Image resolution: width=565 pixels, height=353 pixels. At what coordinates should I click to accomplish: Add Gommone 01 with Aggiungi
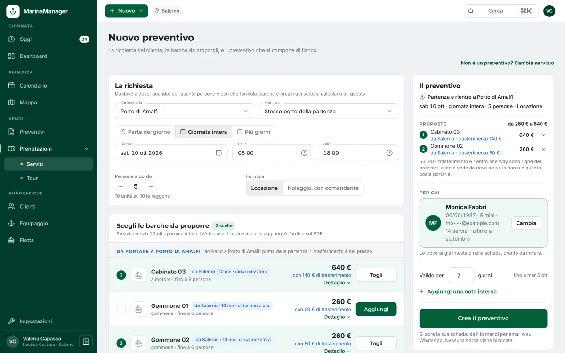pos(376,309)
